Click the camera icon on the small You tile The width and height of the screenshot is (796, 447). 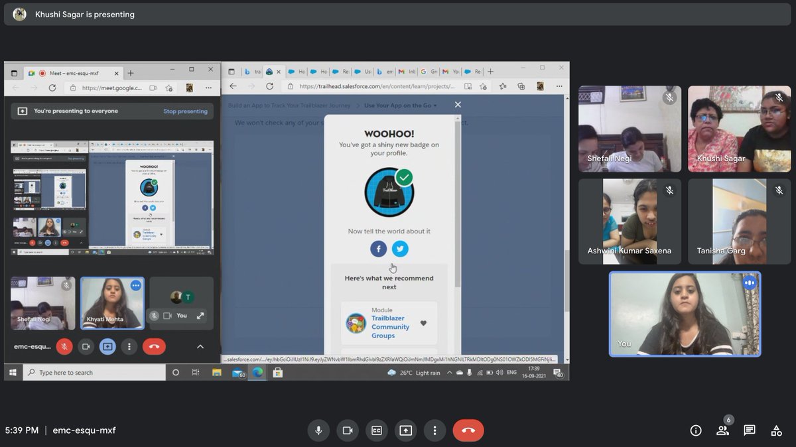(x=168, y=316)
